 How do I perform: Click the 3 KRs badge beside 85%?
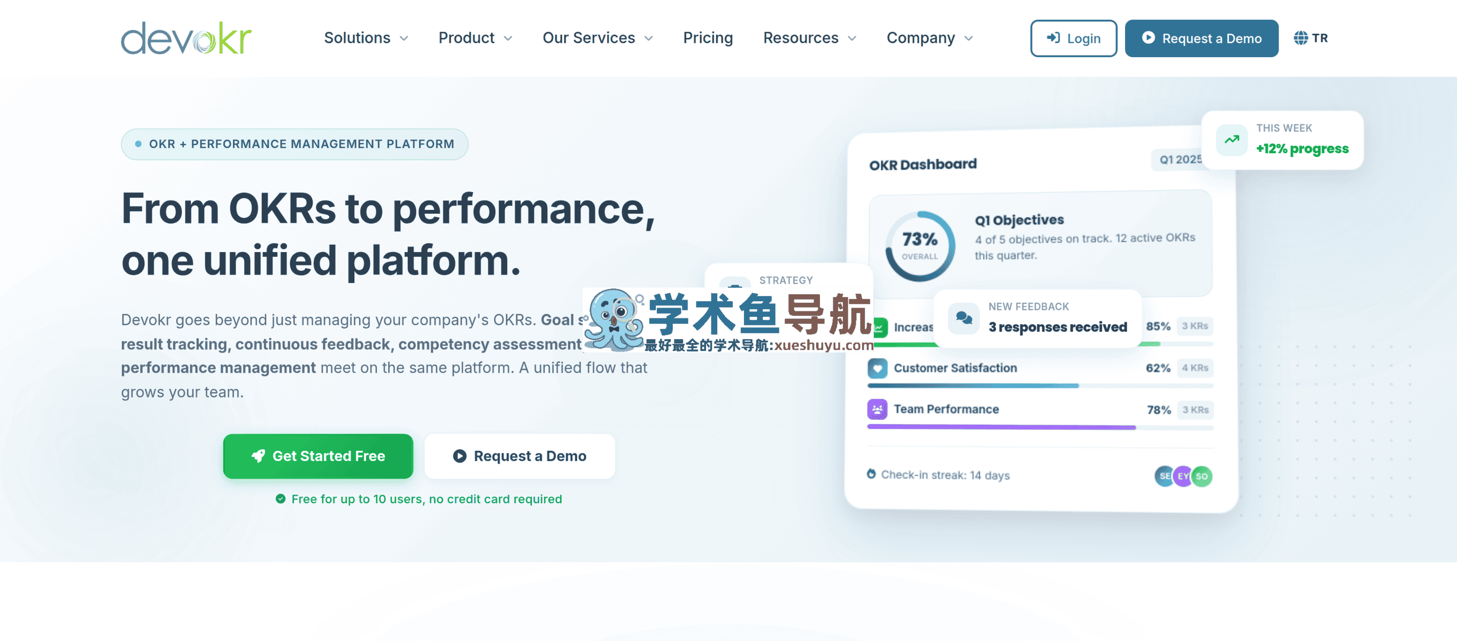pyautogui.click(x=1195, y=326)
